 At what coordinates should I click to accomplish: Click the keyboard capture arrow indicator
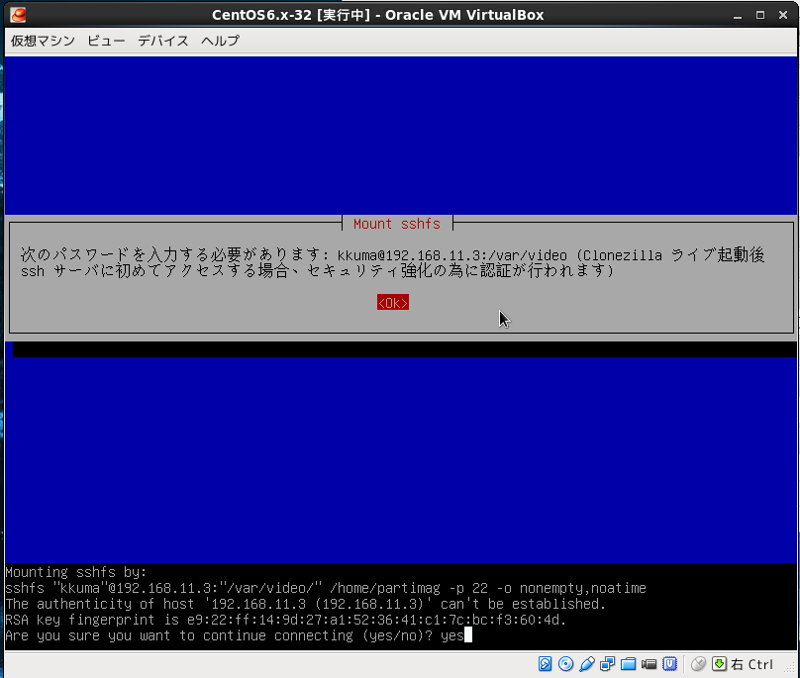720,663
